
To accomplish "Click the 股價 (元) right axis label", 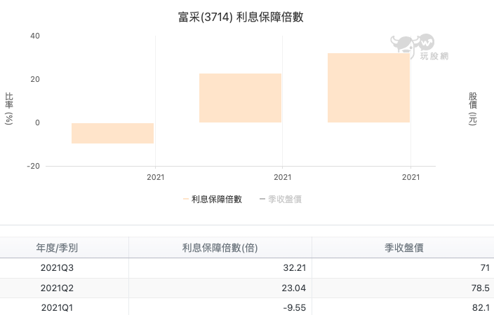I will click(x=472, y=108).
